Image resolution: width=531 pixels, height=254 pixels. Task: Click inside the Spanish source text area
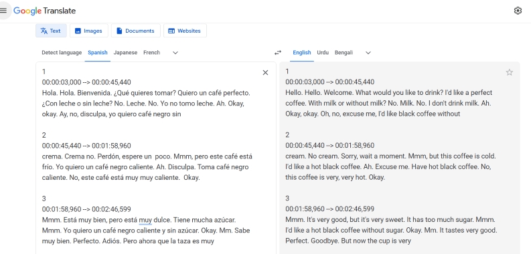(x=156, y=158)
